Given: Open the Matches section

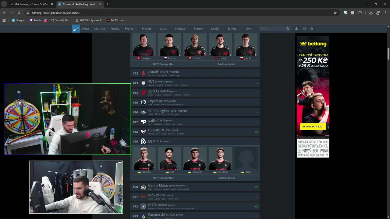Looking at the screenshot, I should 100,29.
